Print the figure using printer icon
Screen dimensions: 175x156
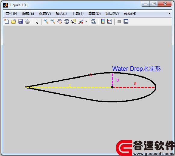27,21
